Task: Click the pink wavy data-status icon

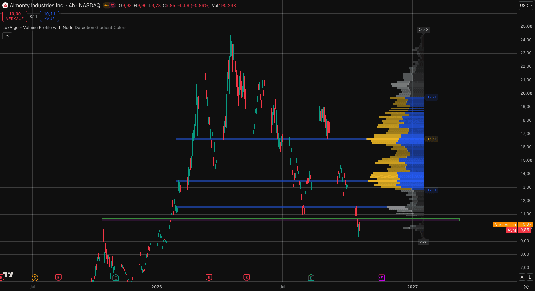Action: pyautogui.click(x=112, y=5)
